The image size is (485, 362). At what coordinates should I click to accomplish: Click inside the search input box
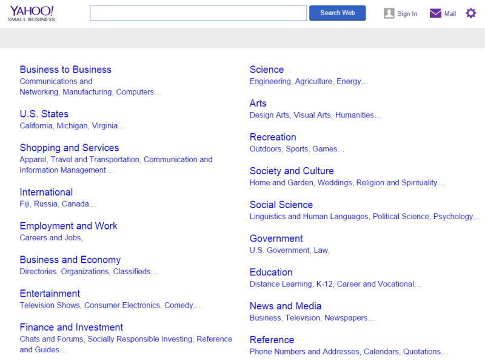pyautogui.click(x=198, y=12)
